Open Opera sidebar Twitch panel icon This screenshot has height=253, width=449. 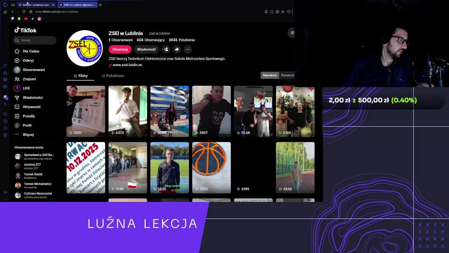[5, 97]
